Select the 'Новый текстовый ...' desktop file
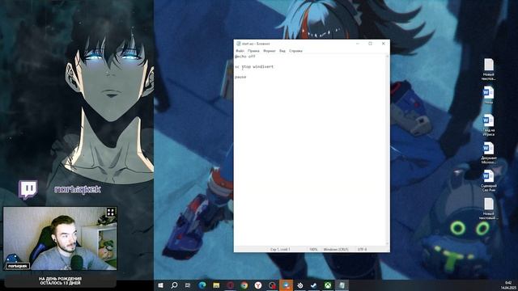Viewport: 518px width, 291px height. [x=489, y=209]
